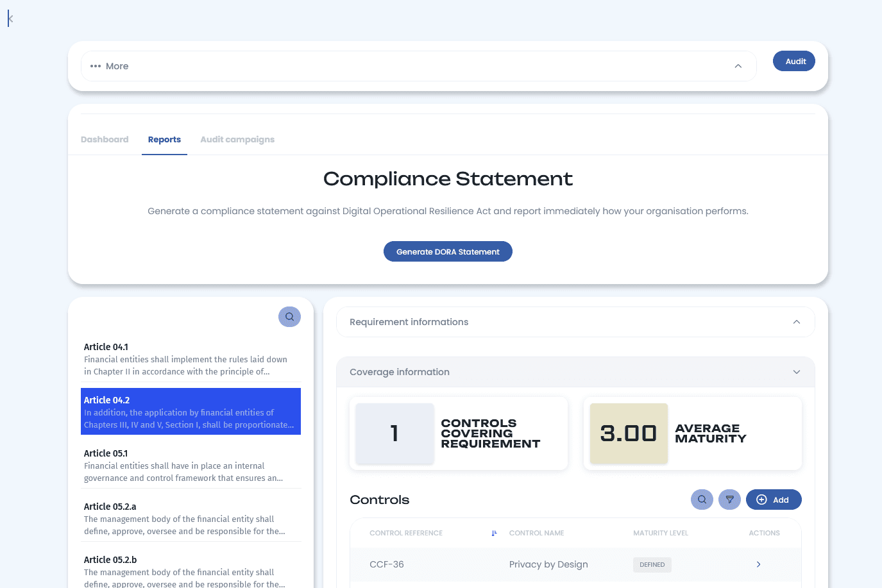Open the Audit campaigns tab
Viewport: 882px width, 588px height.
pos(237,140)
